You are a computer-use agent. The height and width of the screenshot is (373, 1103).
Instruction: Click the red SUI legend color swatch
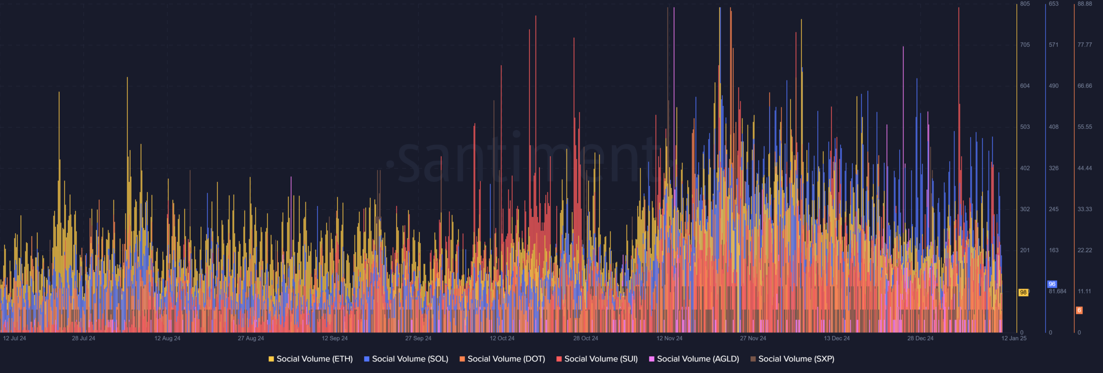(559, 359)
